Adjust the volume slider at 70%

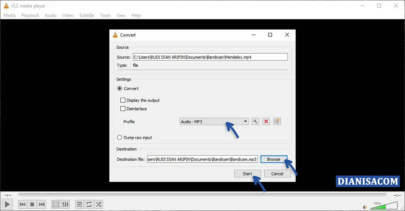tap(384, 206)
